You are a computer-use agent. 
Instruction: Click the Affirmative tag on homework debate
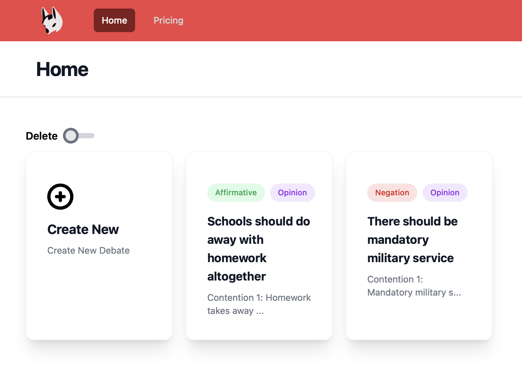236,193
